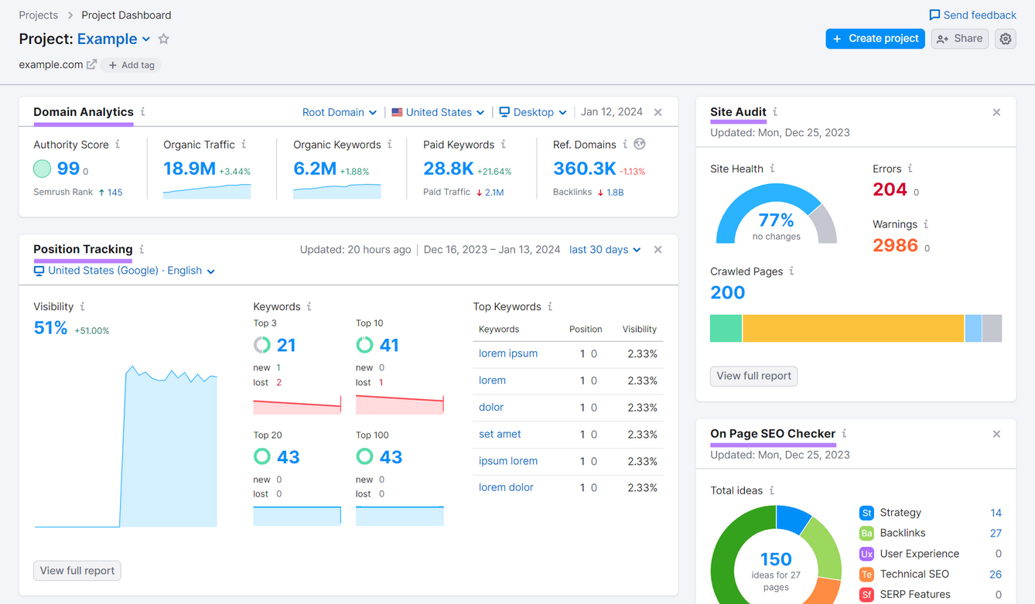Close the Position Tracking widget
Image resolution: width=1035 pixels, height=604 pixels.
click(x=658, y=250)
